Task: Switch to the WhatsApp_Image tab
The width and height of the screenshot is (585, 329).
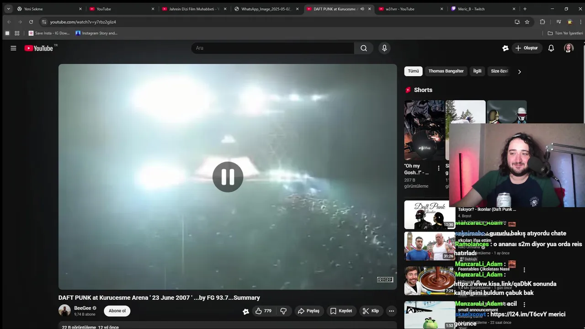Action: pos(266,9)
